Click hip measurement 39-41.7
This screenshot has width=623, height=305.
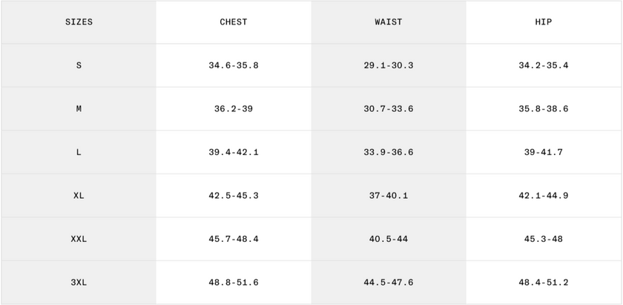544,152
